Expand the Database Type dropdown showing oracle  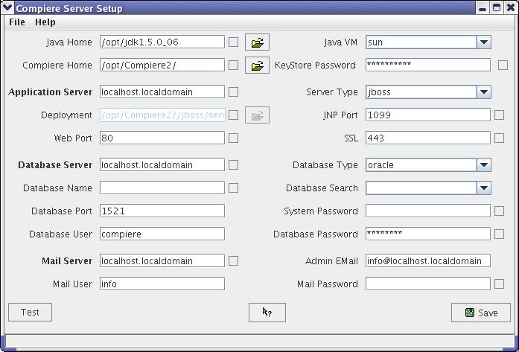(483, 164)
